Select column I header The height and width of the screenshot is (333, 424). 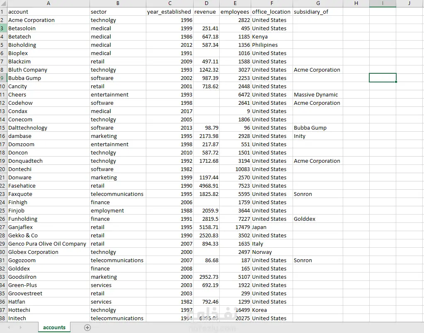pos(383,3)
